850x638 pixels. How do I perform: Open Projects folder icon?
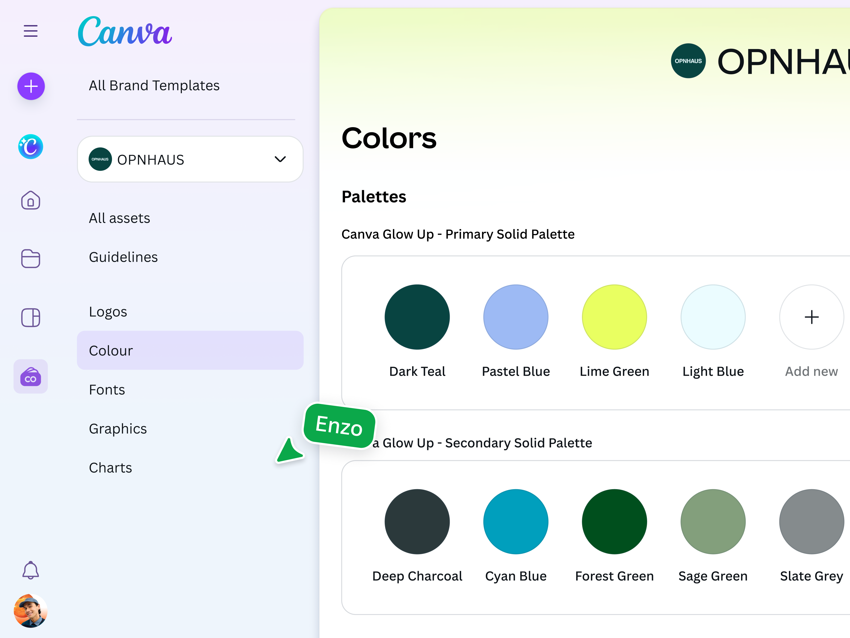31,258
